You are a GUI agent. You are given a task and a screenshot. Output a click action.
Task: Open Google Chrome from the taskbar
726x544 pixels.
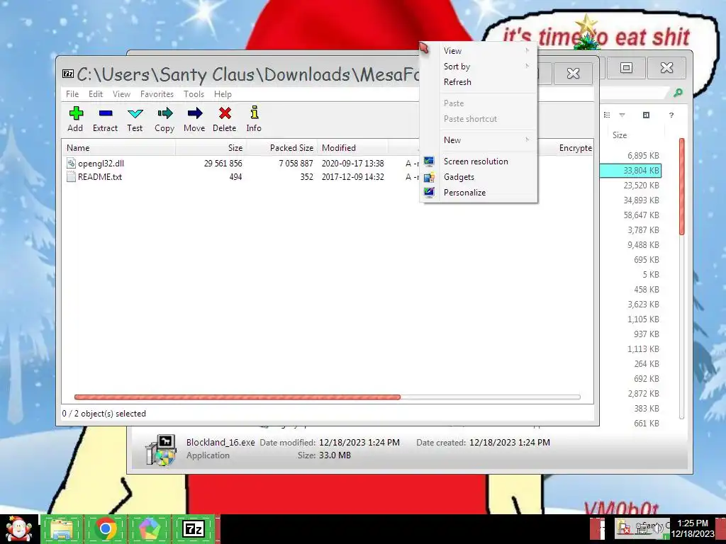coord(106,529)
